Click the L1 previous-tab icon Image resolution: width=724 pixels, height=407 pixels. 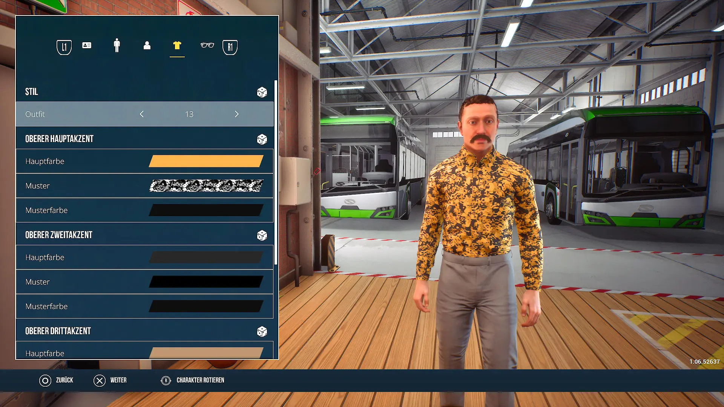tap(64, 47)
